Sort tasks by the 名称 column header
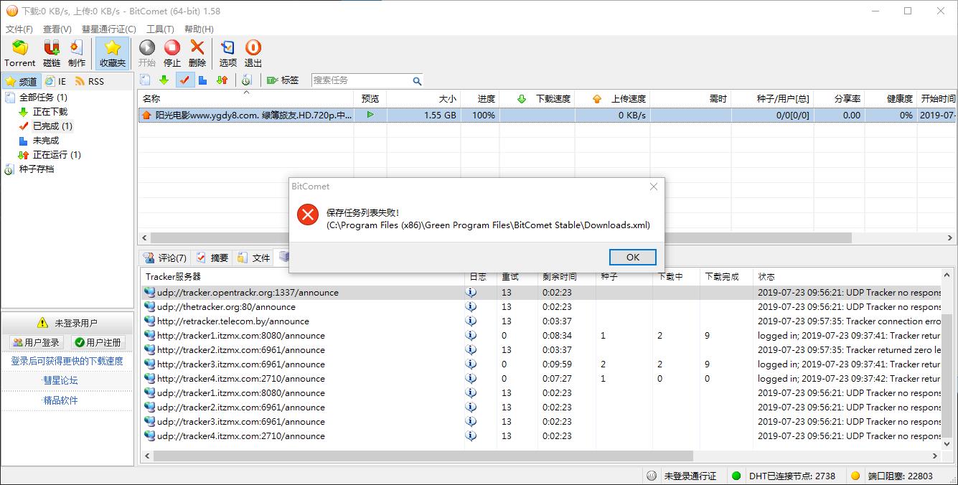The image size is (958, 485). click(245, 98)
